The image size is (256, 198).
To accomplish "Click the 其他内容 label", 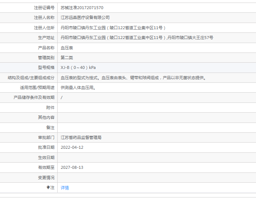I will pyautogui.click(x=46, y=117).
